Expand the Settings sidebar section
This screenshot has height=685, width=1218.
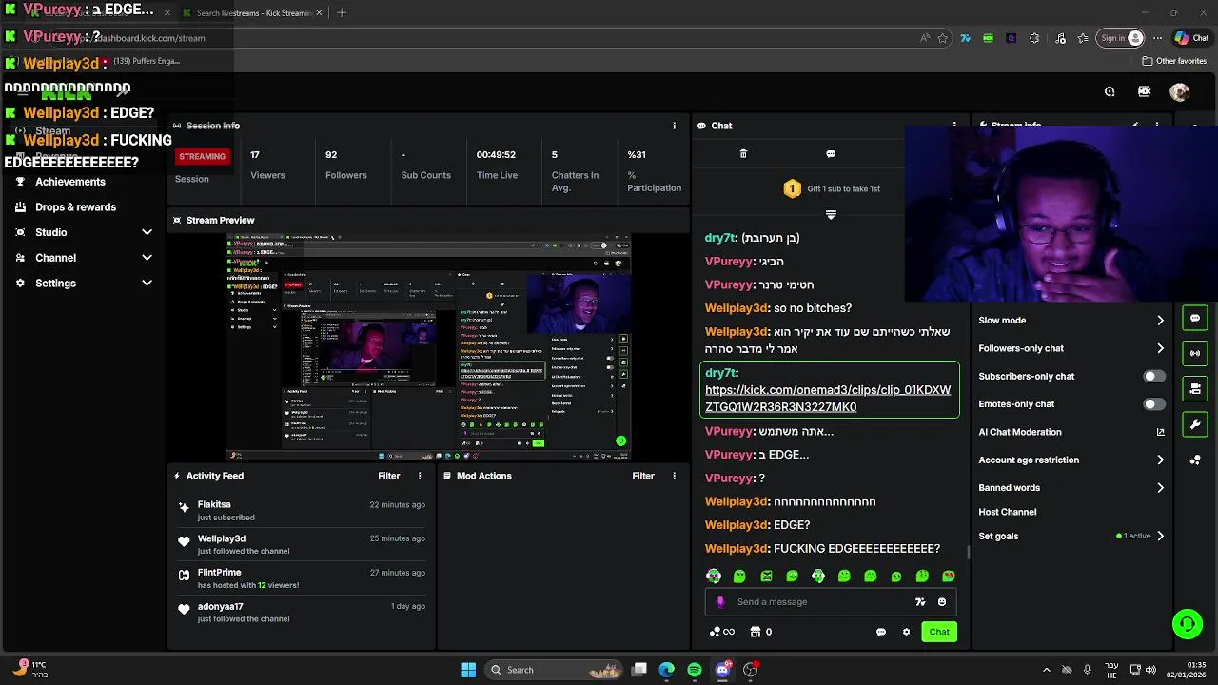point(147,283)
